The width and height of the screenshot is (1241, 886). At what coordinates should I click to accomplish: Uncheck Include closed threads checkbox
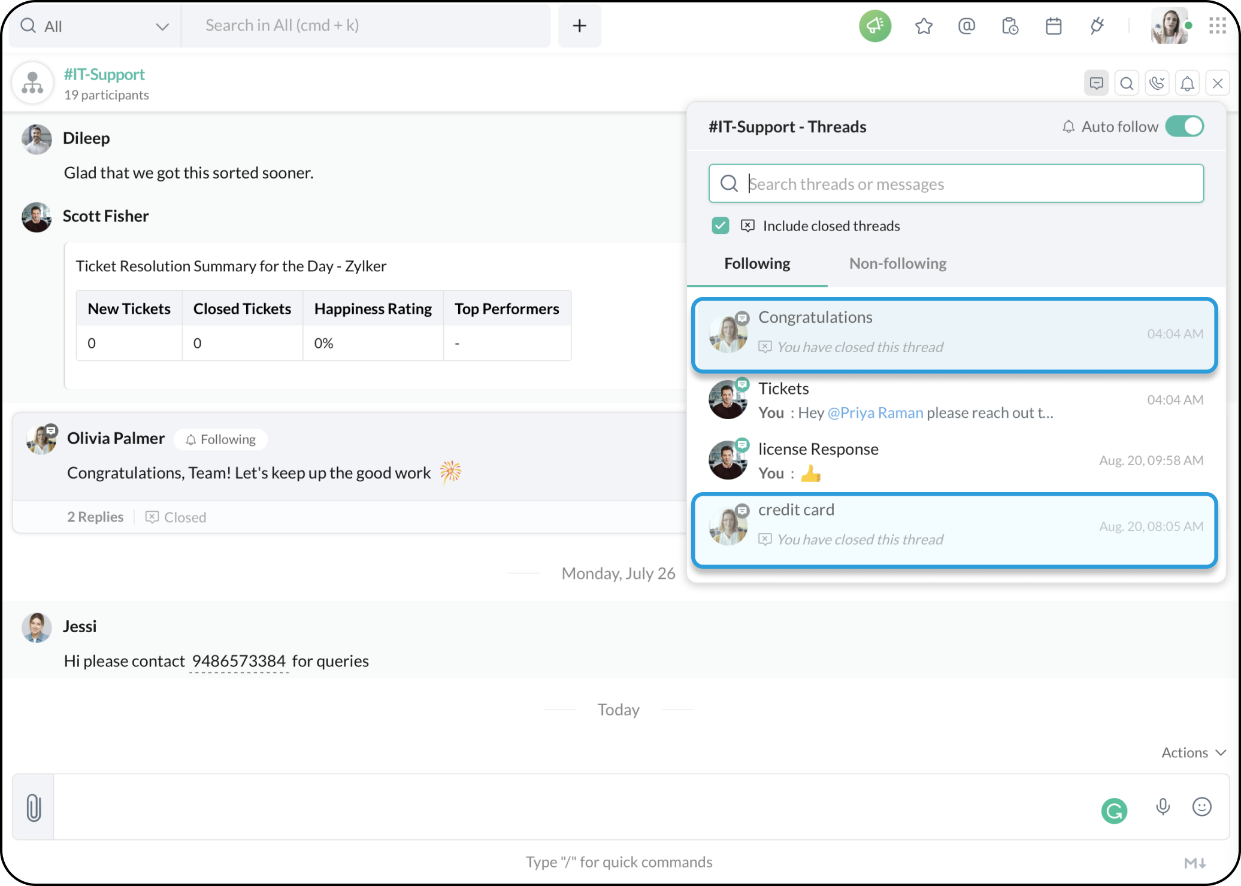(x=721, y=226)
